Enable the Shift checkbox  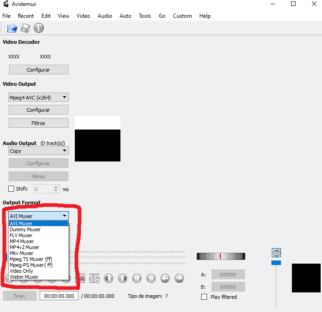[11, 188]
